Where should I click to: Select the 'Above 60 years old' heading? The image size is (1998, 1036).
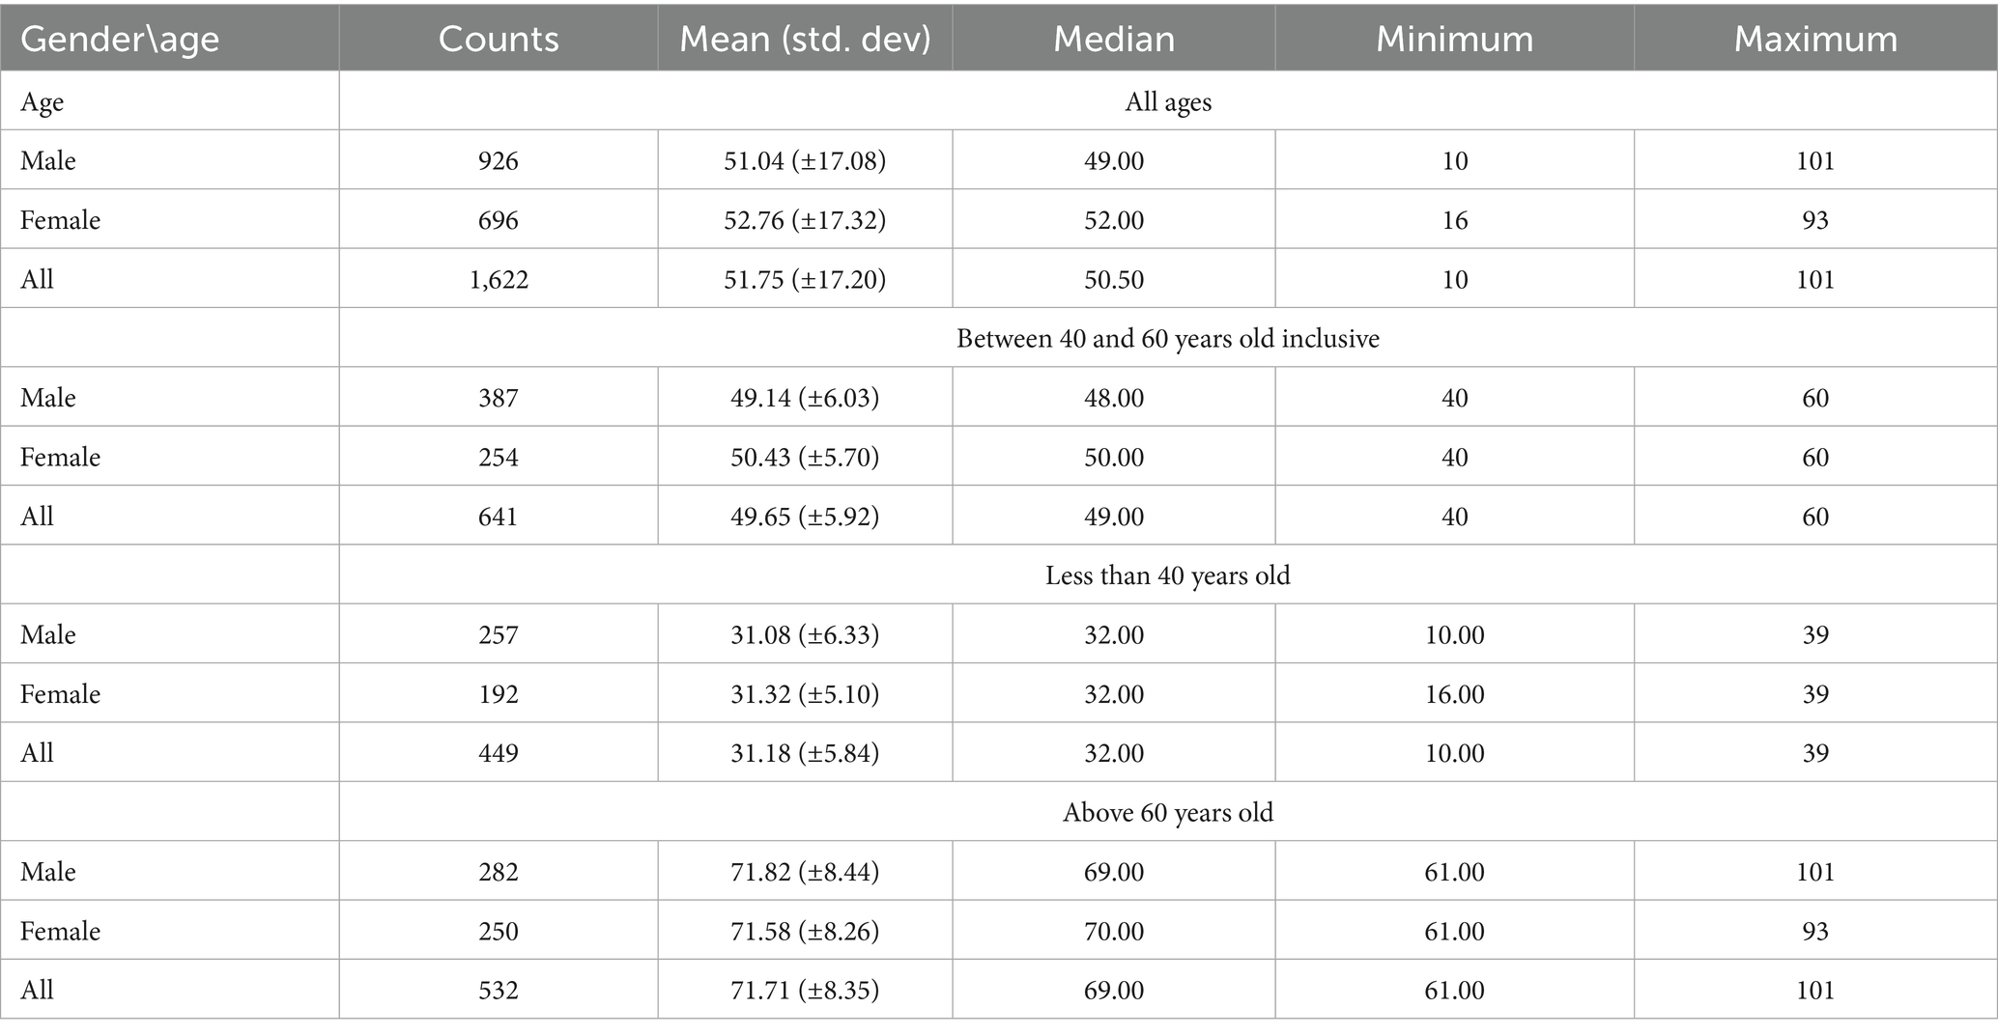(1168, 812)
